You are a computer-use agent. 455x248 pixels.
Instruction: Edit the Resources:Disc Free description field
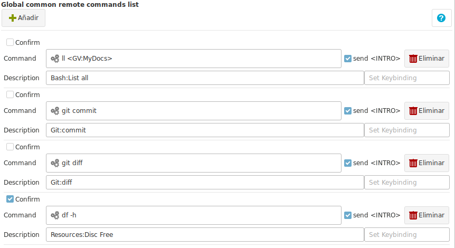[x=205, y=235]
